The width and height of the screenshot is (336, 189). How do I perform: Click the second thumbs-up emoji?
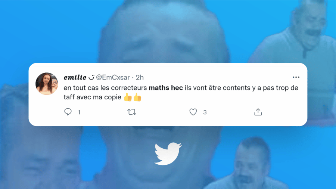tap(137, 97)
